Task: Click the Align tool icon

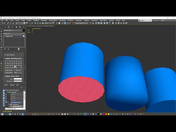Action: click(x=93, y=23)
